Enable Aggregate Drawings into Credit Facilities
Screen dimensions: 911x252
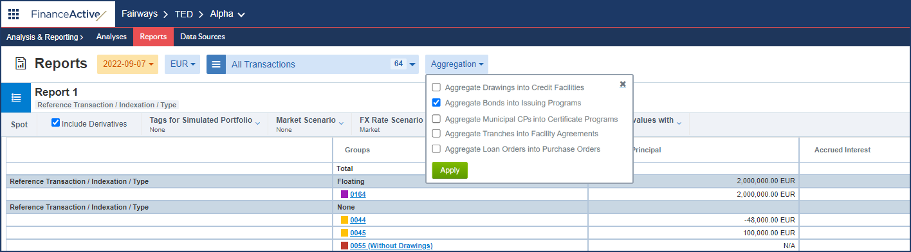(437, 87)
